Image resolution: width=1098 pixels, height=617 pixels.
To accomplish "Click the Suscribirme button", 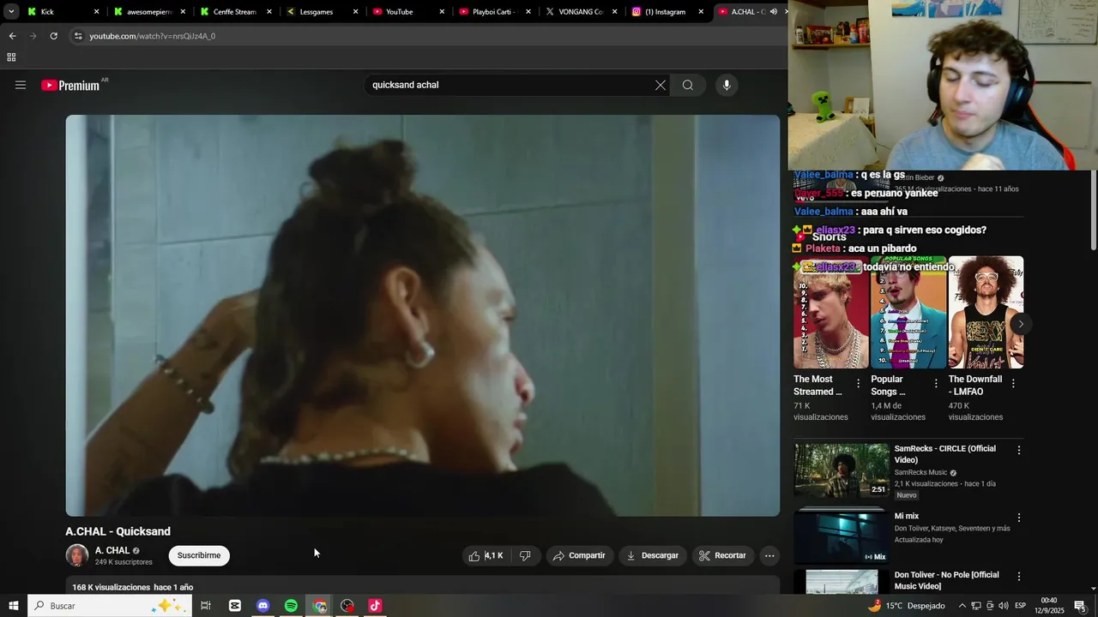I will pyautogui.click(x=199, y=555).
